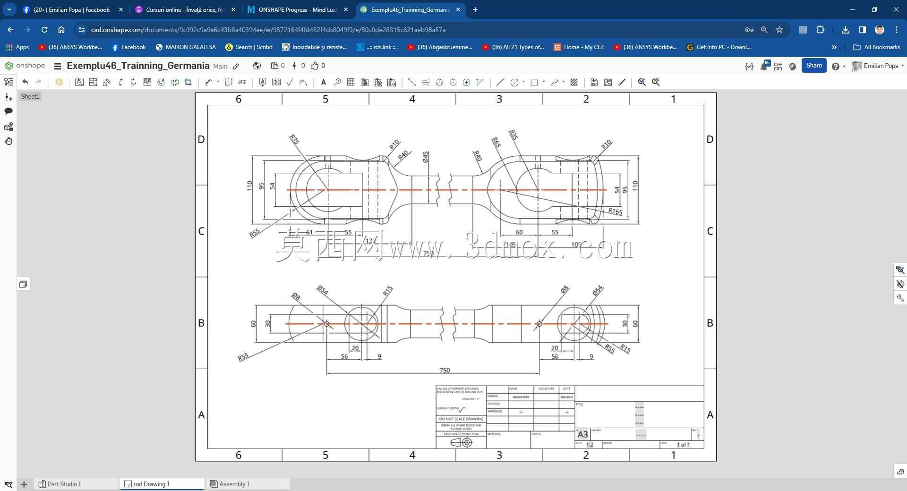907x491 pixels.
Task: Toggle the right-side show/hide panel icon
Action: (x=900, y=284)
